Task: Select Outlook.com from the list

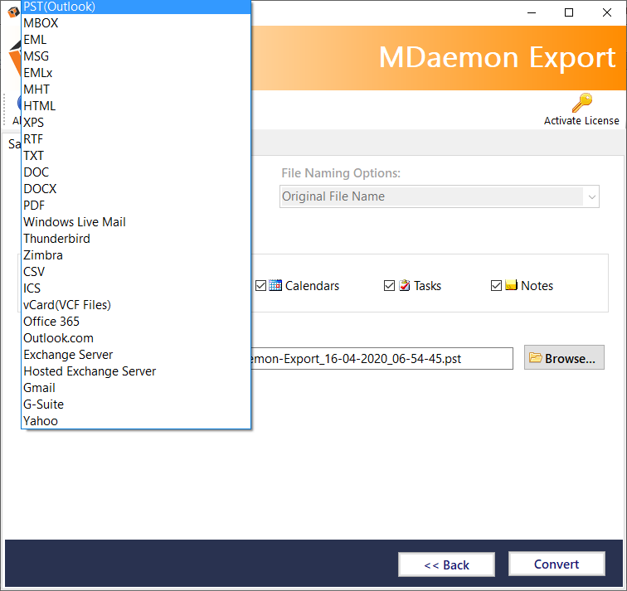Action: pos(136,338)
